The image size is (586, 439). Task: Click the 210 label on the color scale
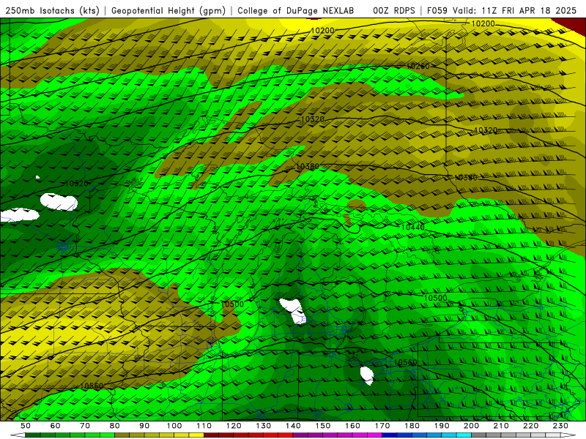501,426
